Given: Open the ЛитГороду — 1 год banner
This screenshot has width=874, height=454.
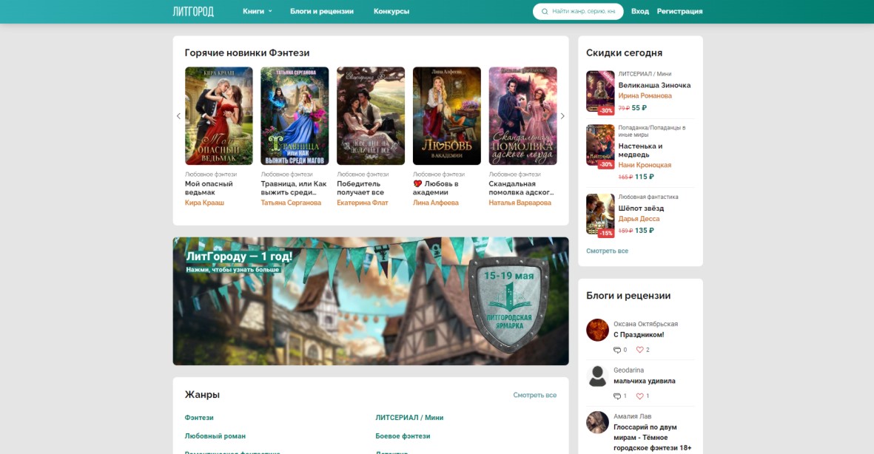Looking at the screenshot, I should pyautogui.click(x=370, y=301).
